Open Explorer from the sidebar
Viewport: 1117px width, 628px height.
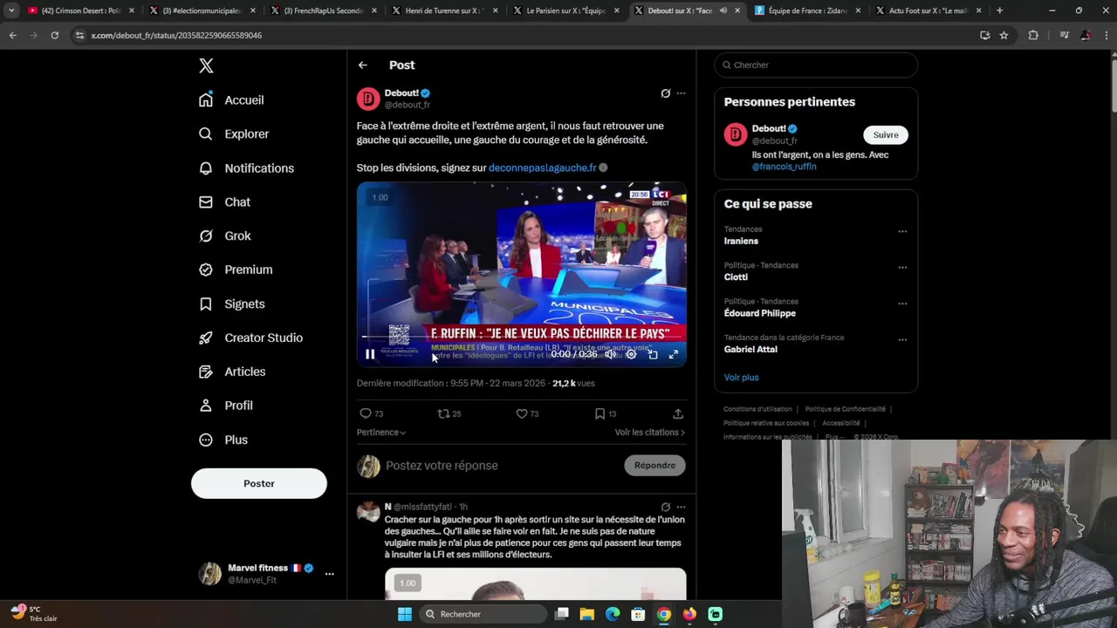(x=234, y=134)
